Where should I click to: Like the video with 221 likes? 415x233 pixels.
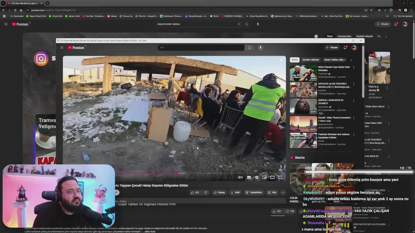tap(195, 193)
